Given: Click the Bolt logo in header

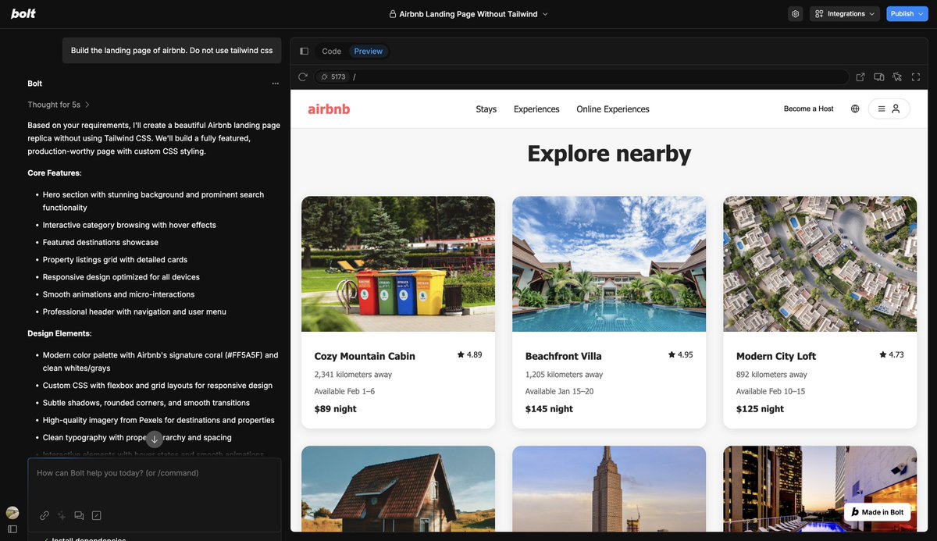Looking at the screenshot, I should (x=23, y=13).
